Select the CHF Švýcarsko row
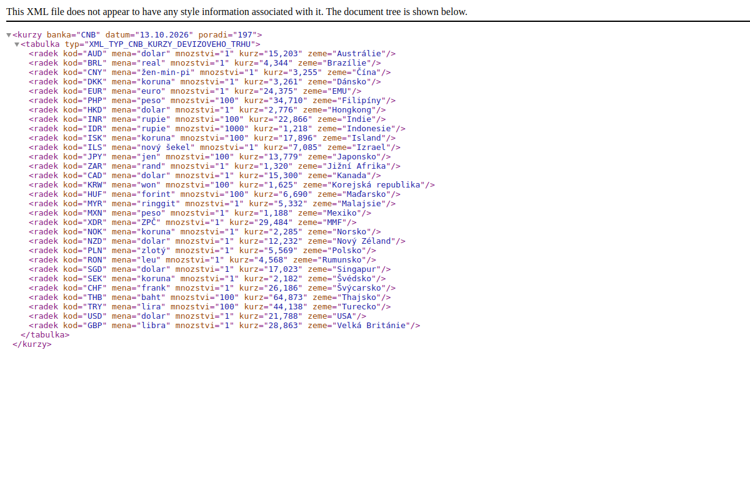The width and height of the screenshot is (750, 500). point(212,288)
